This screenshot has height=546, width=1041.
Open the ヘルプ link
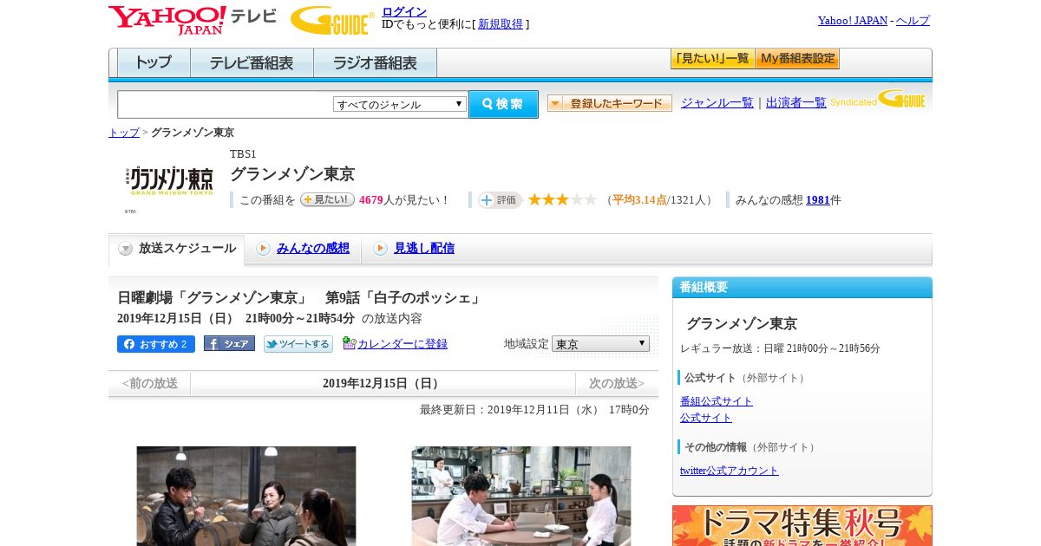click(913, 21)
